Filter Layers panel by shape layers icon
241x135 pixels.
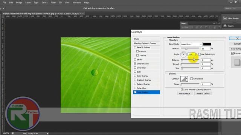(210, 27)
